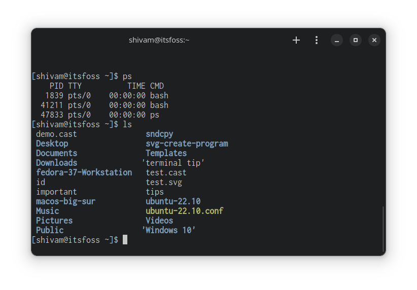Click the 'terminal tip' entry
417x290 pixels.
pos(173,163)
